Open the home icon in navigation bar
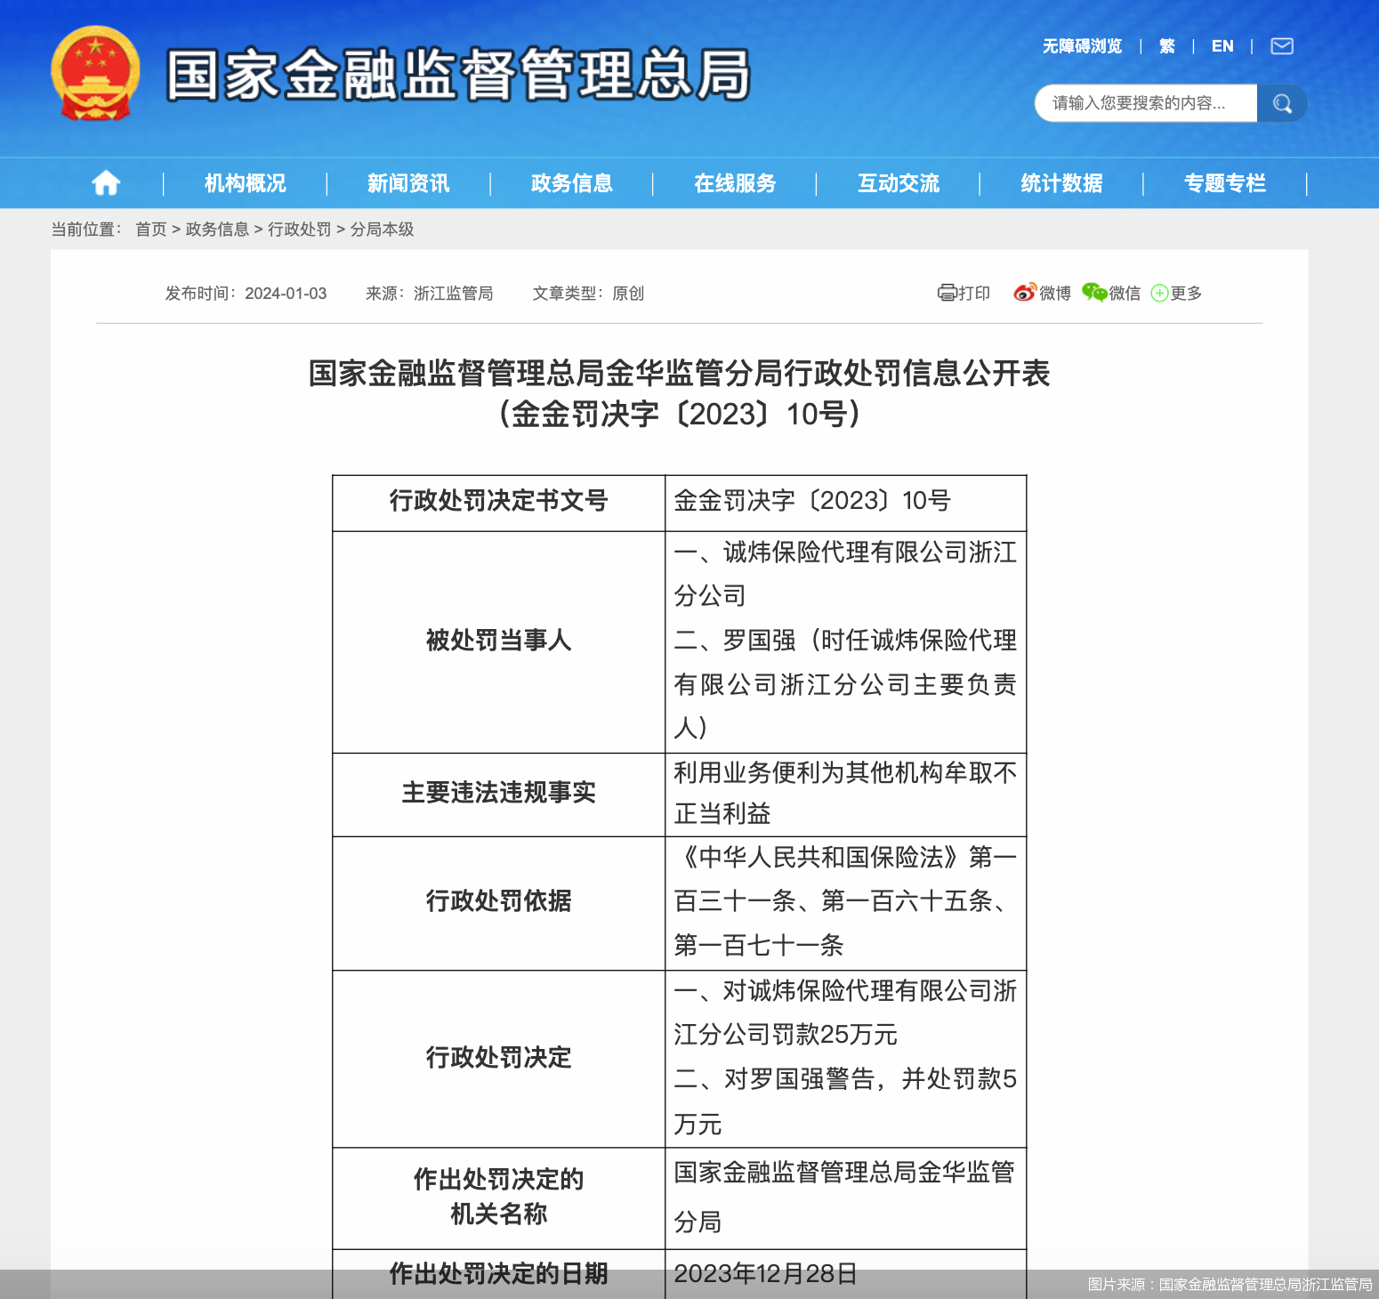The image size is (1379, 1299). 106,183
